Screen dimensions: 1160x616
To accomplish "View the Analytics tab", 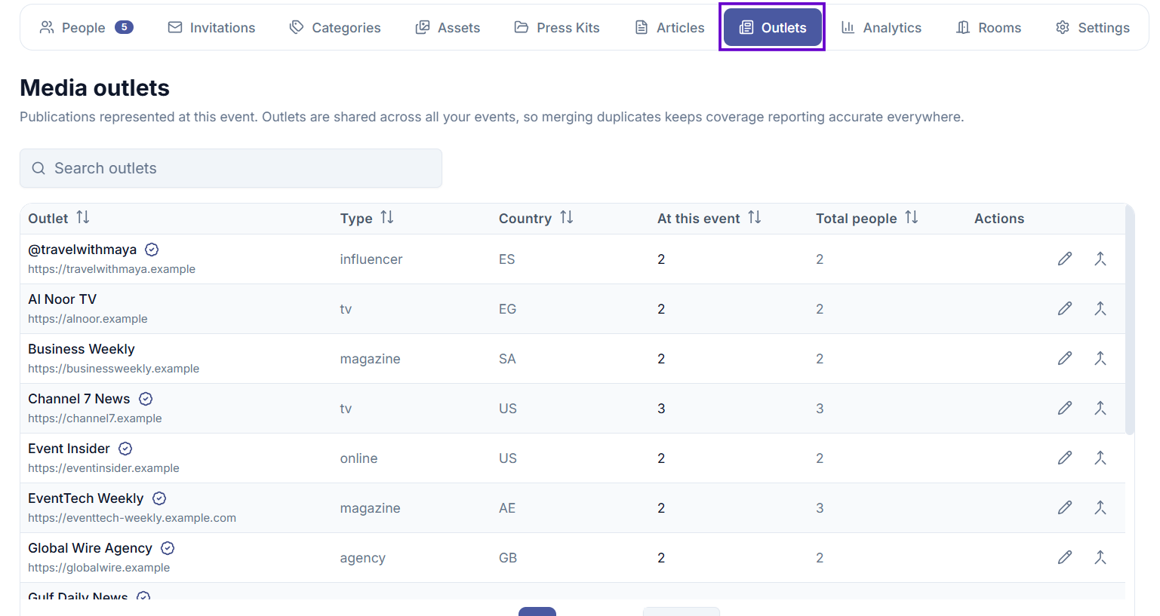I will (x=882, y=28).
